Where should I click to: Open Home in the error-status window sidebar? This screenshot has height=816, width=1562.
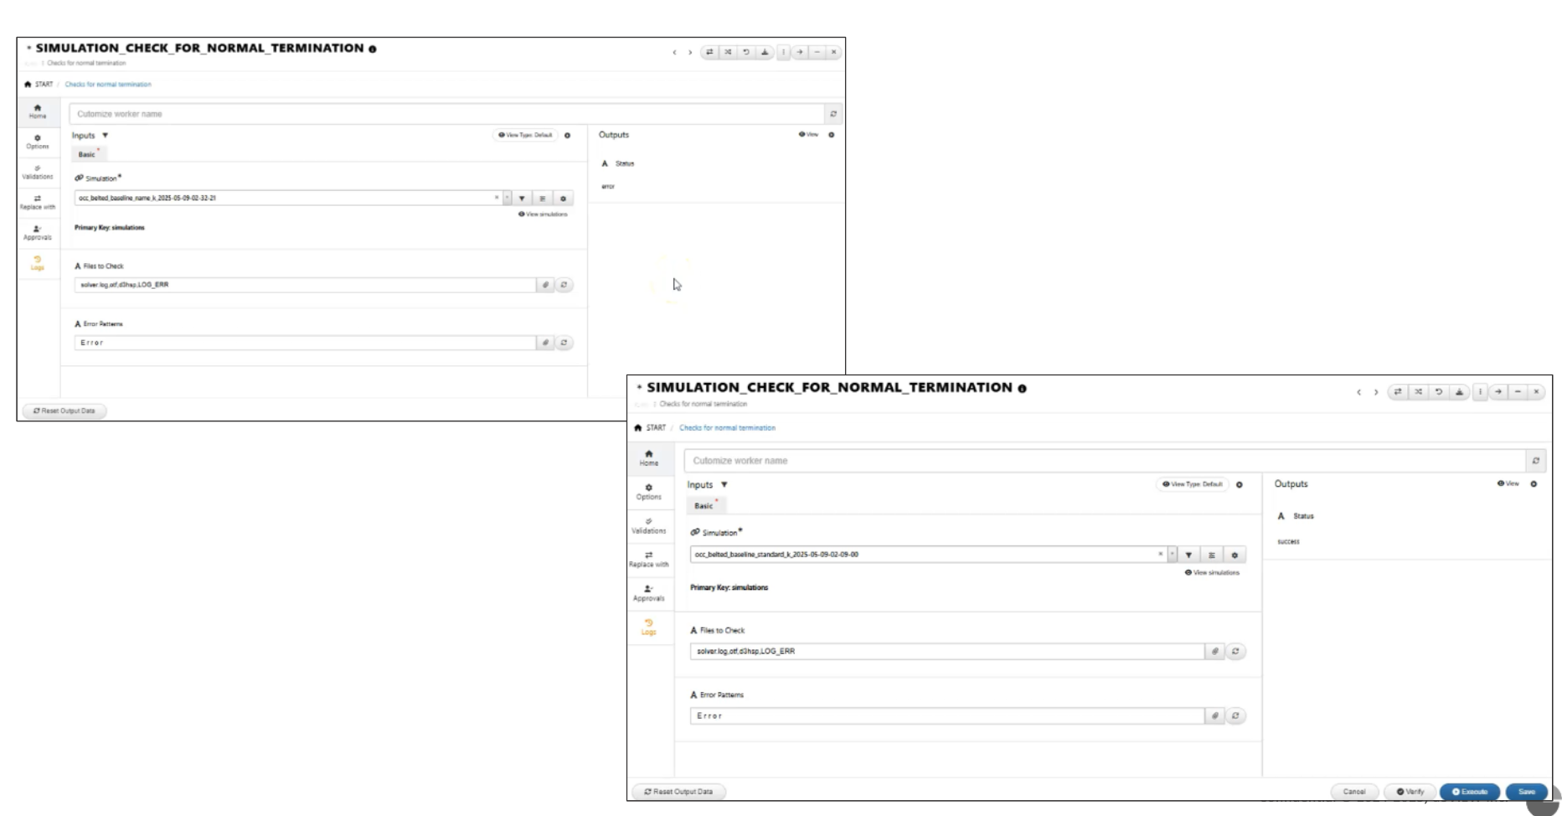(38, 111)
